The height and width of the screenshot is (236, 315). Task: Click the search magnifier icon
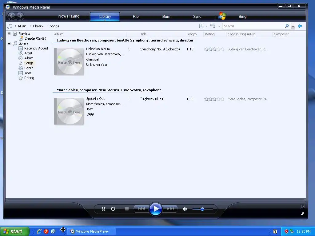[x=287, y=26]
